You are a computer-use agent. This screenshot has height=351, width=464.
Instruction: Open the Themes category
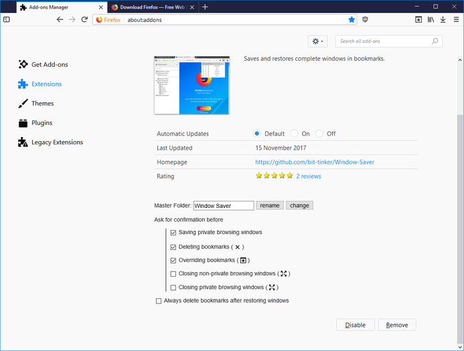[42, 104]
